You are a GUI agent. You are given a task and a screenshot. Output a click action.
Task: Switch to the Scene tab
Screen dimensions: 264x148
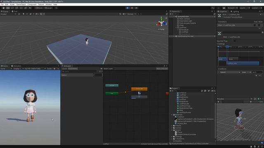point(5,12)
